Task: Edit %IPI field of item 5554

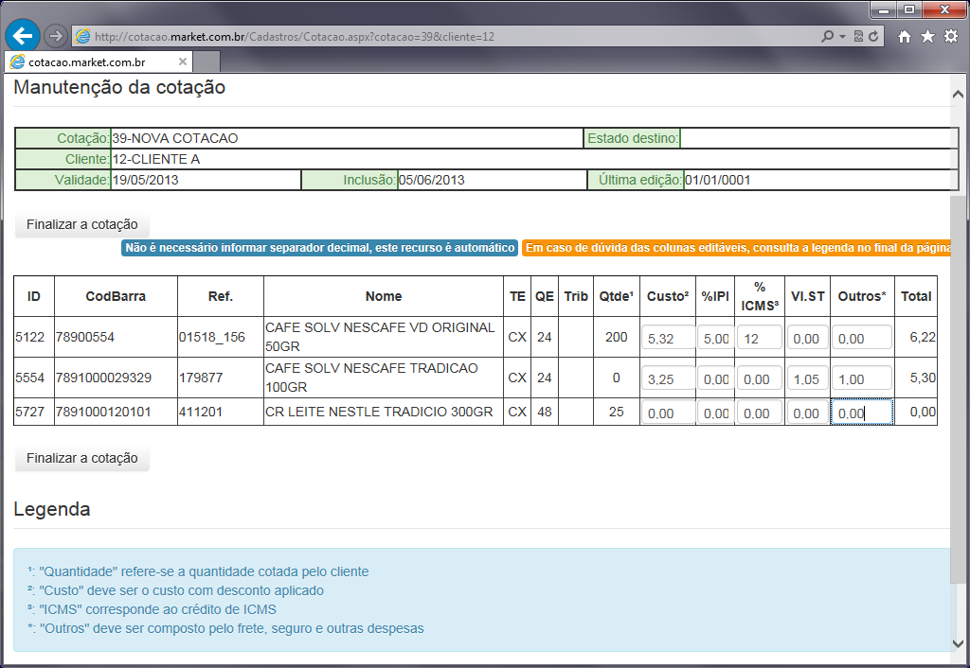Action: tap(716, 378)
